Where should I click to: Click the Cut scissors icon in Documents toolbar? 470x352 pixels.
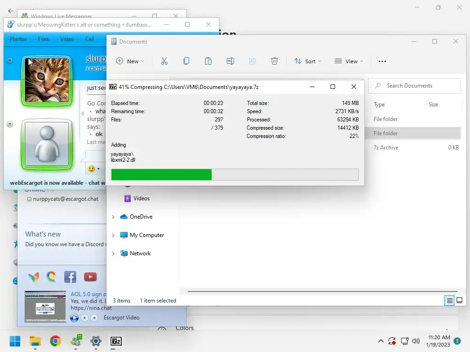(164, 61)
